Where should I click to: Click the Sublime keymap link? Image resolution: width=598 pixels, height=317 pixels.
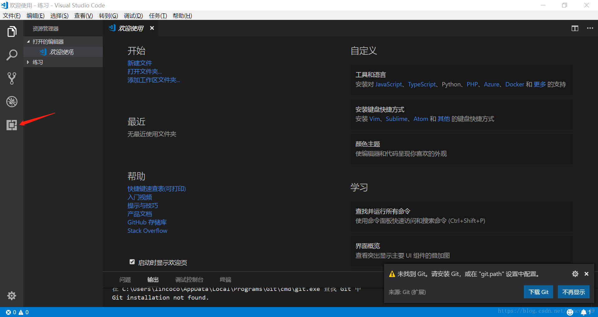(x=396, y=119)
